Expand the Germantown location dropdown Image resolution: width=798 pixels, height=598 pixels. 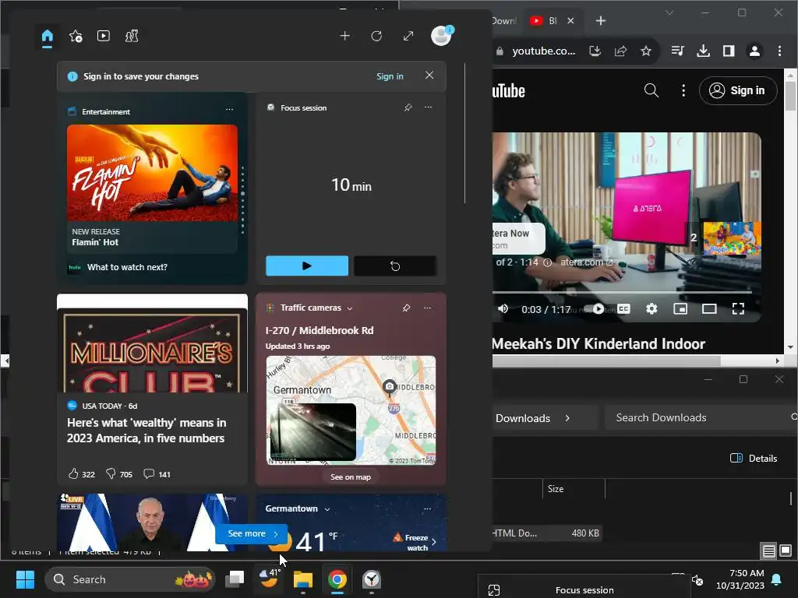pos(327,509)
